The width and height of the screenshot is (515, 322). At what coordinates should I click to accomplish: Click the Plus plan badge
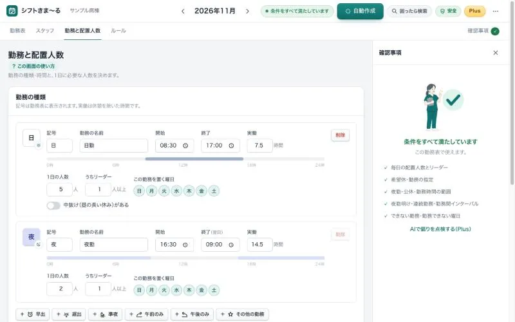tap(474, 11)
